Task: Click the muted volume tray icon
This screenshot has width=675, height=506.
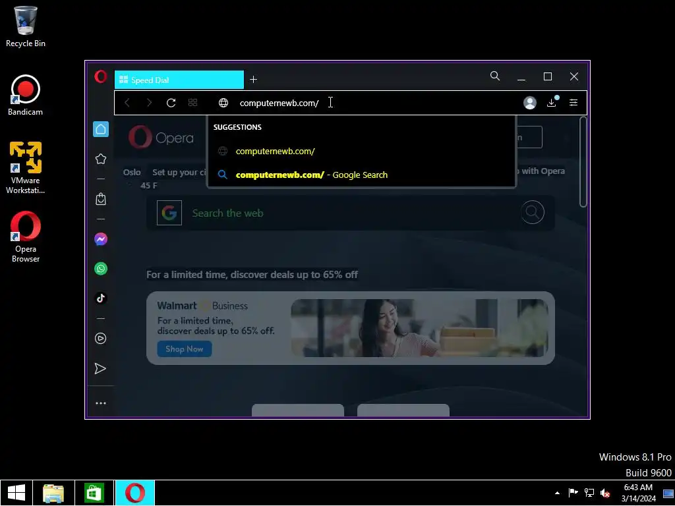Action: pyautogui.click(x=605, y=493)
